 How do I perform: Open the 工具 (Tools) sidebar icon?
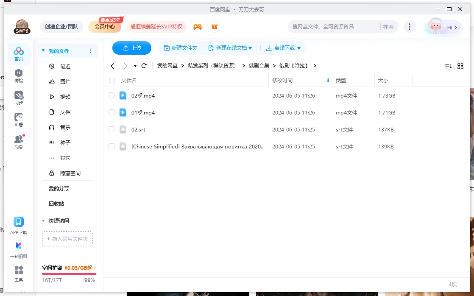[x=18, y=274]
